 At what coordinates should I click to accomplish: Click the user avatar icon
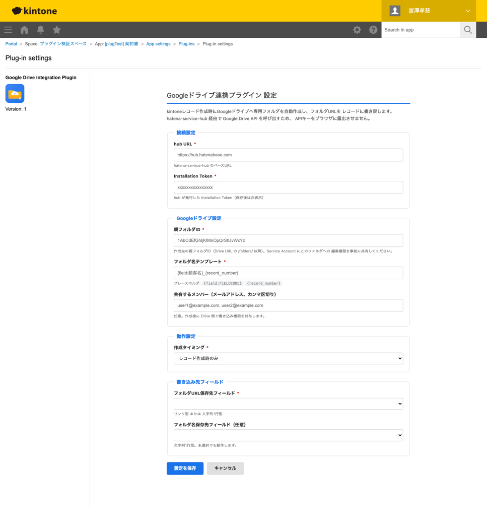pos(395,10)
